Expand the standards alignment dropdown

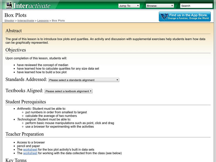pos(84,80)
